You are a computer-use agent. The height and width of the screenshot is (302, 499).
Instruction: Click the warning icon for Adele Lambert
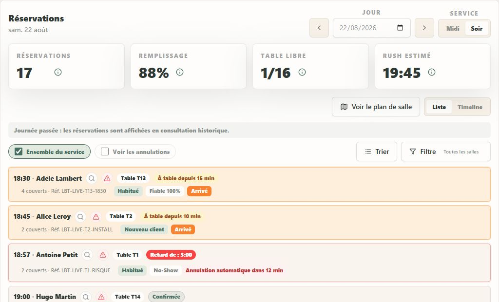coord(107,178)
